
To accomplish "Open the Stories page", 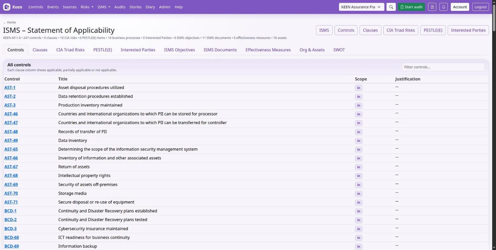I will [136, 7].
